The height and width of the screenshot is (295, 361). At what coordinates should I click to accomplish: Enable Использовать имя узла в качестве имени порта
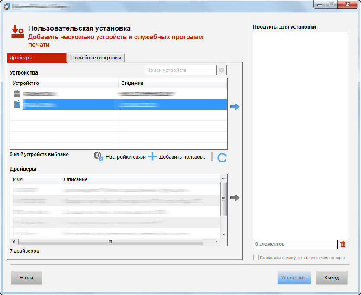(256, 257)
